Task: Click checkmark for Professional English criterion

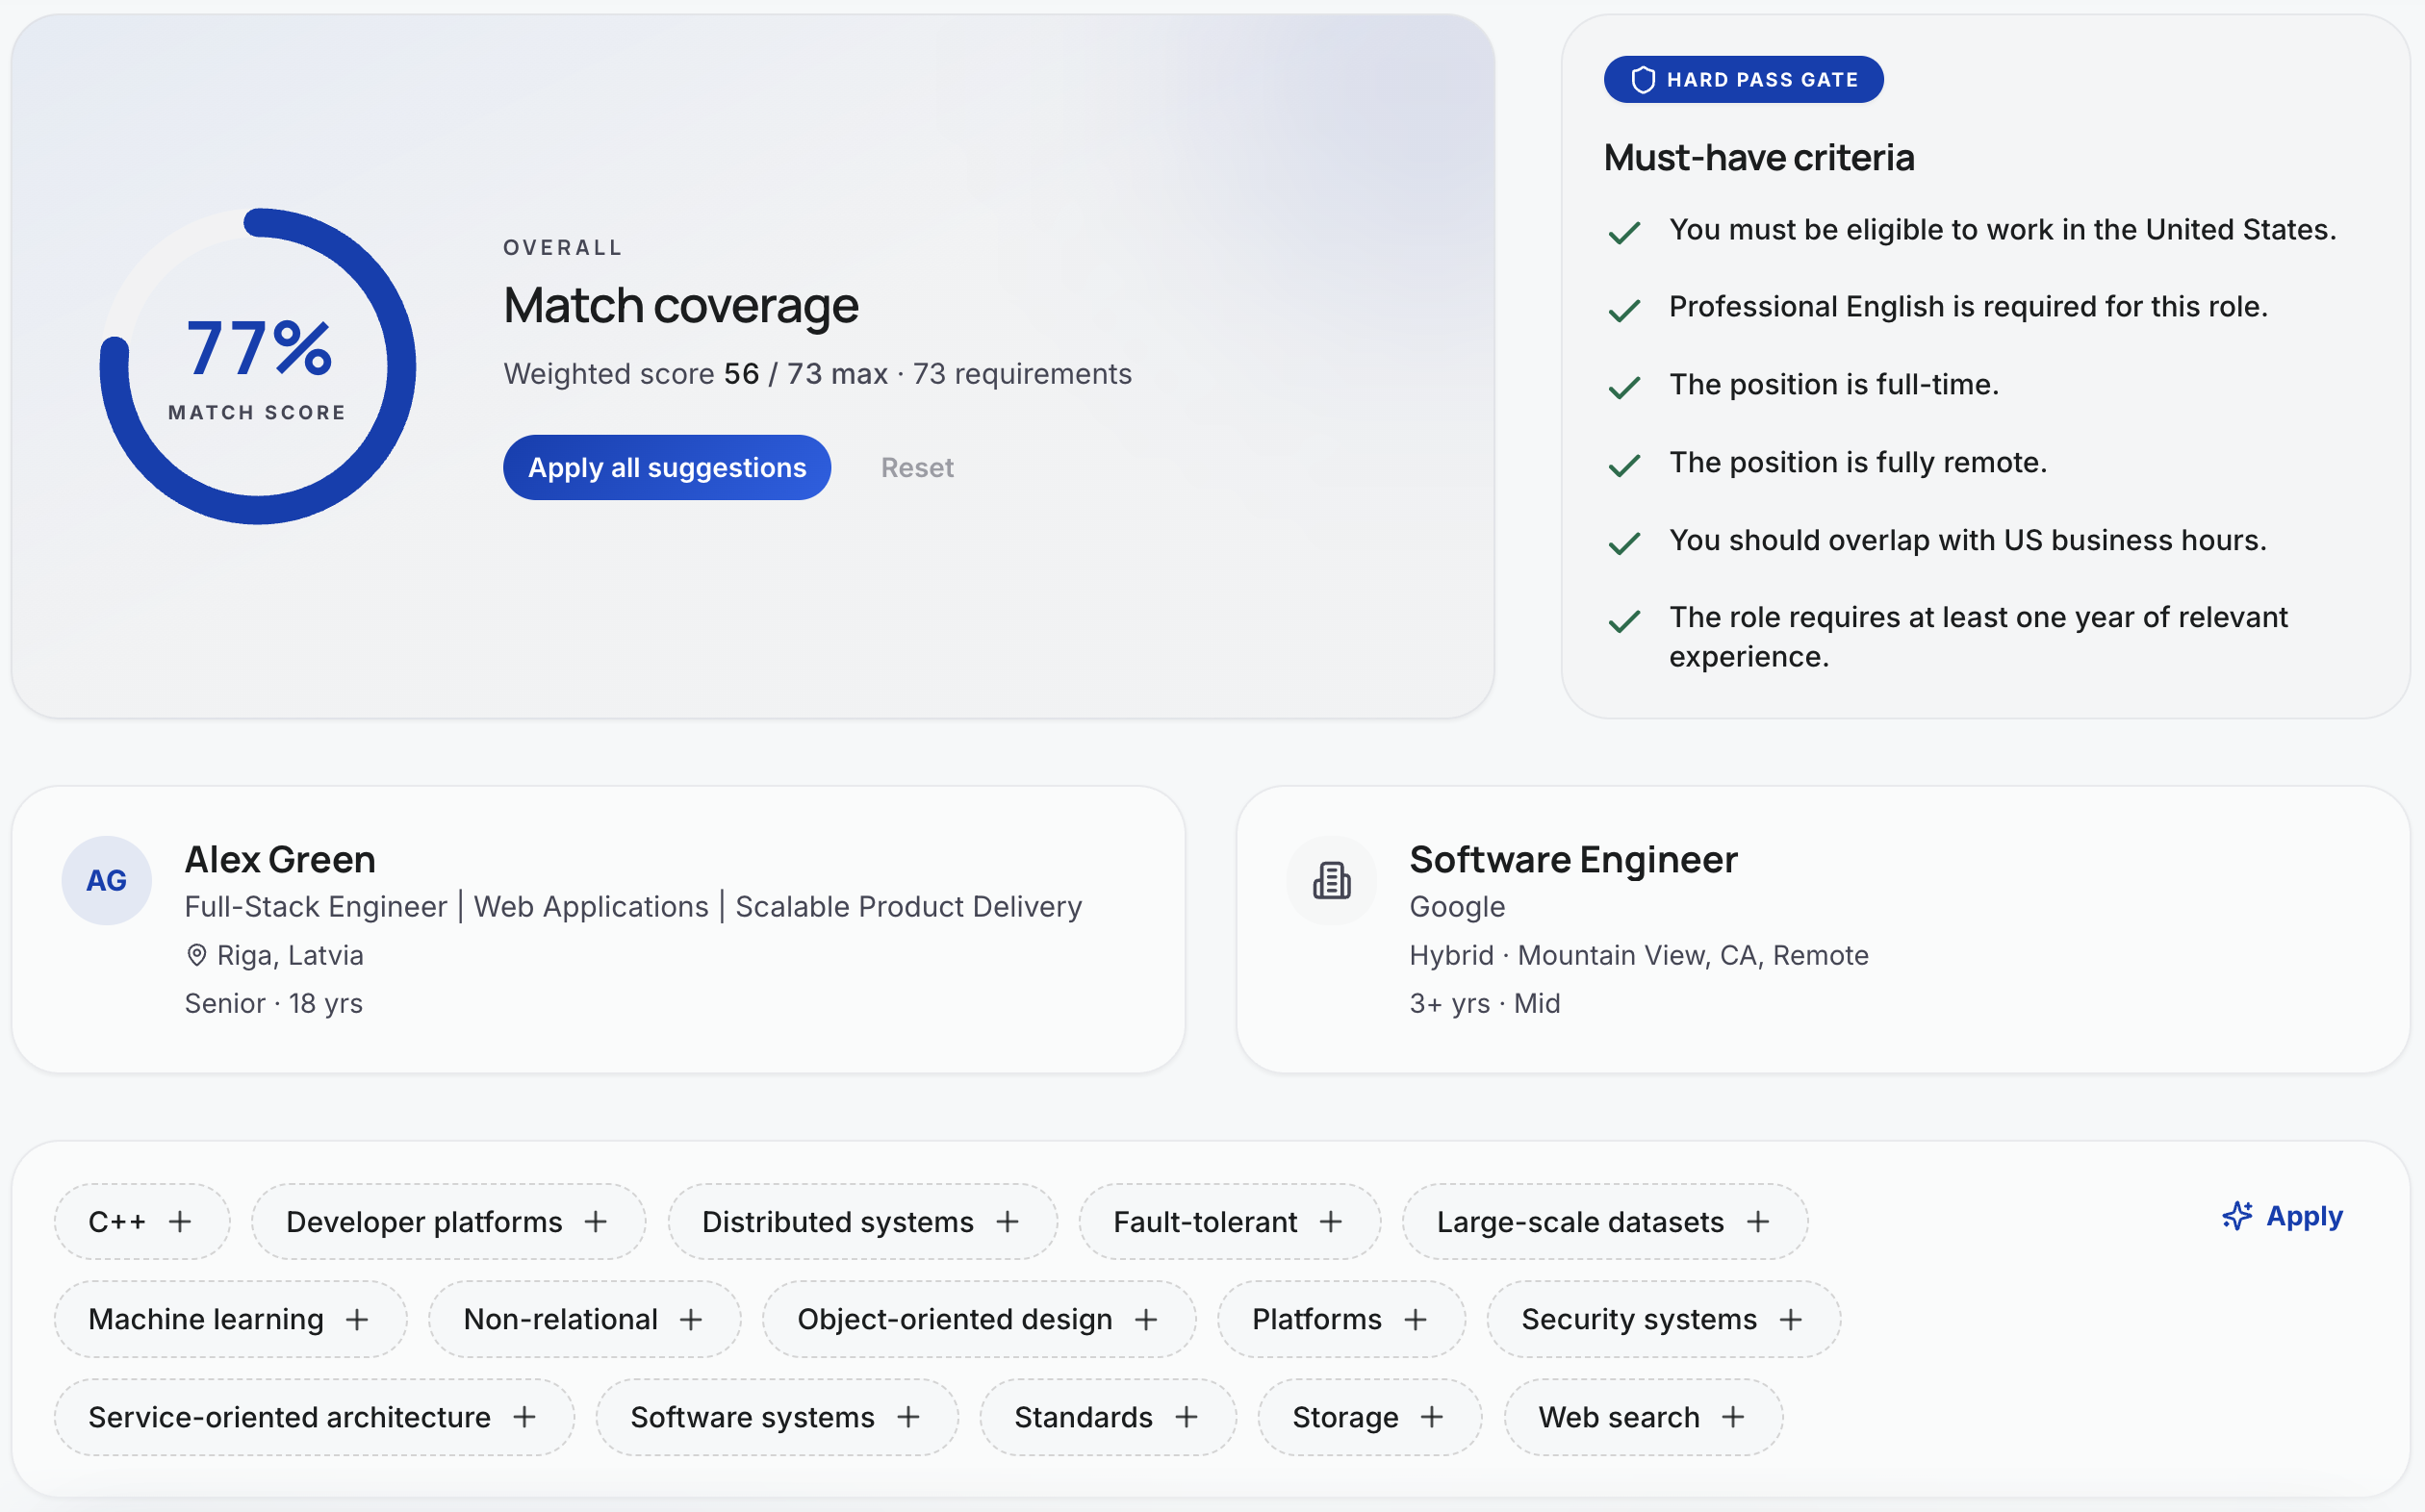Action: point(1623,310)
